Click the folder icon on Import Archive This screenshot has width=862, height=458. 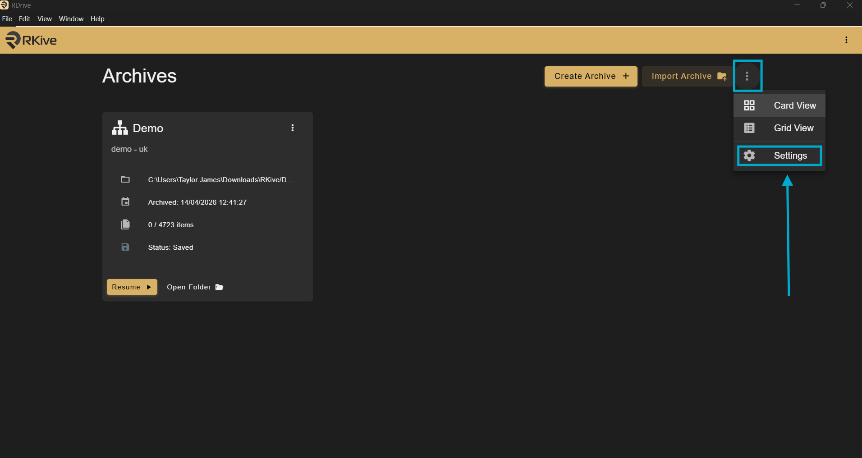(x=722, y=76)
